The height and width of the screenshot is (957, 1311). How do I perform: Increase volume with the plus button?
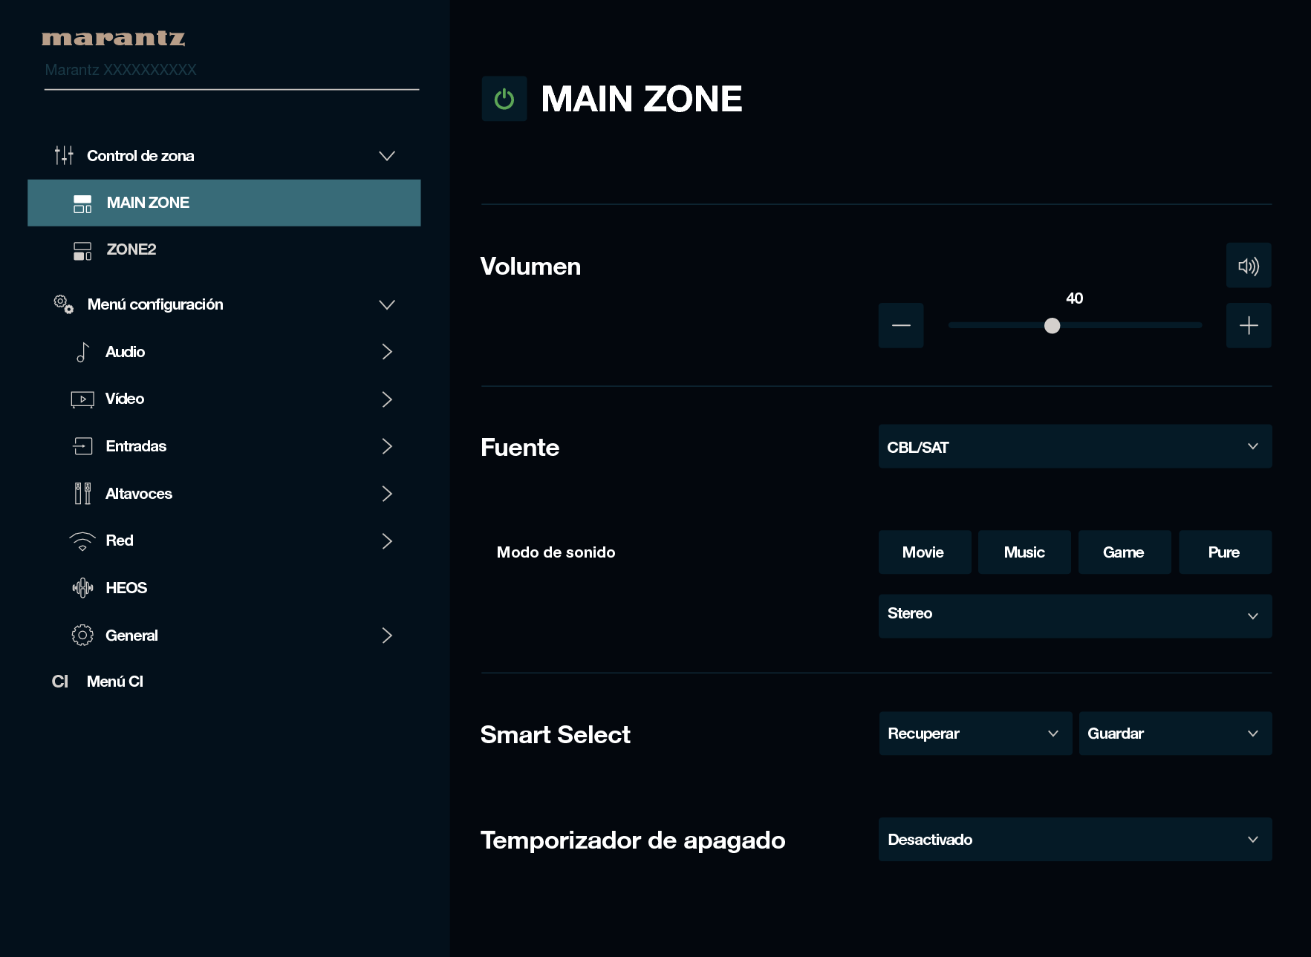pos(1248,325)
